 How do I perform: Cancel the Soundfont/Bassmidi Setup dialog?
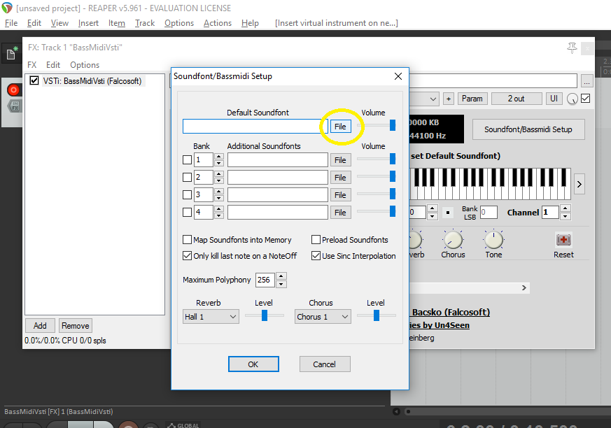[x=325, y=364]
